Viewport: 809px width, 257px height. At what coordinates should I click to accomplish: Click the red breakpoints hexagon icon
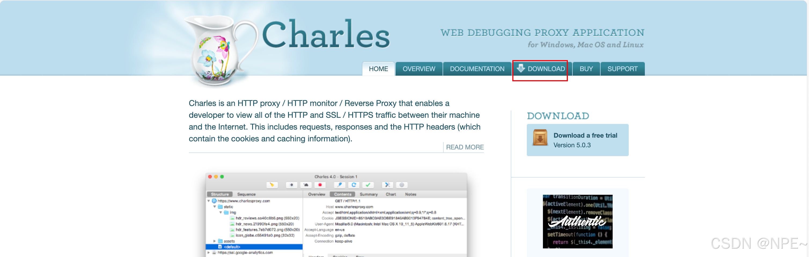320,185
